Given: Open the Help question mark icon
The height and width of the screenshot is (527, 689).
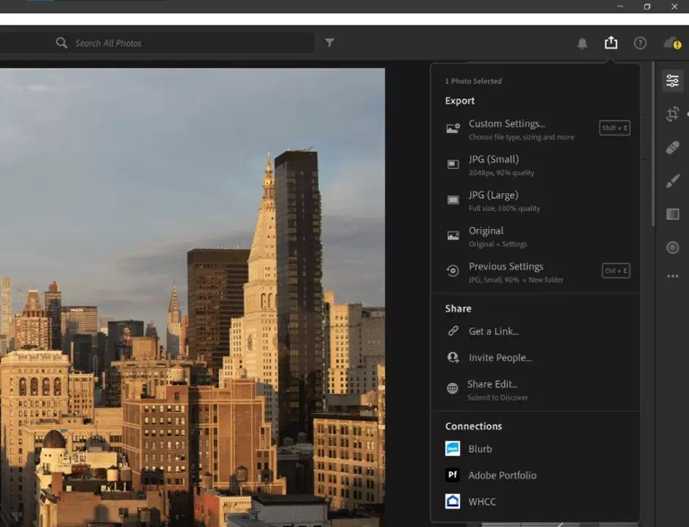Looking at the screenshot, I should pyautogui.click(x=640, y=43).
